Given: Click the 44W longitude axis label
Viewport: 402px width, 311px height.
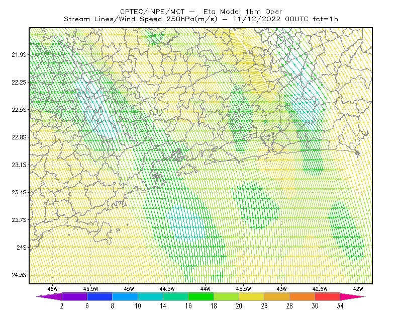Looking at the screenshot, I should 206,289.
